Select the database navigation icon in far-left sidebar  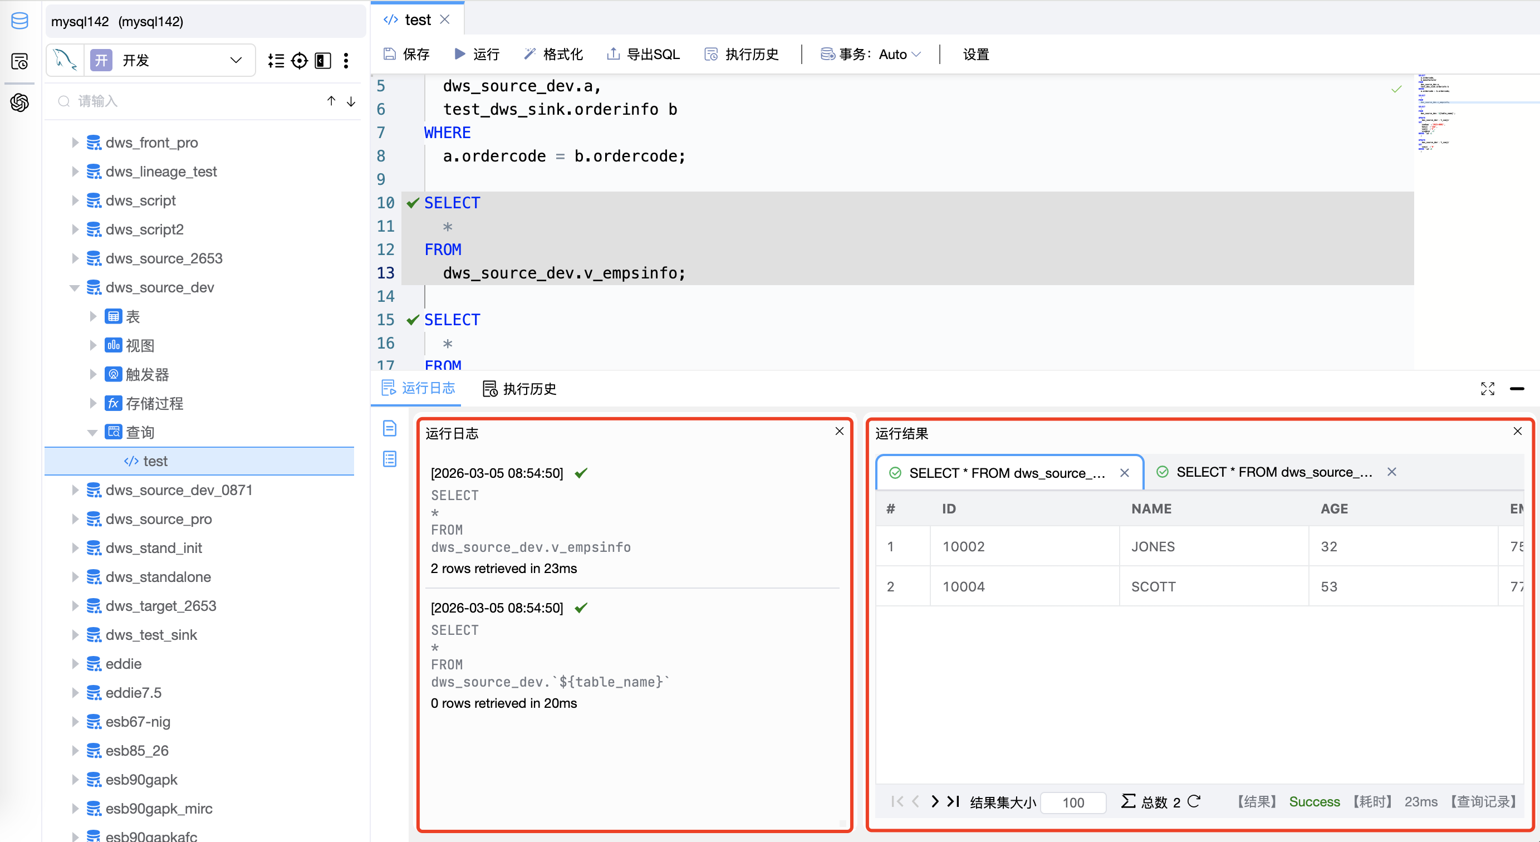tap(19, 21)
